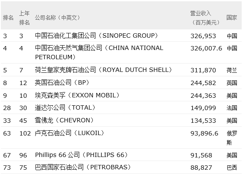Select the revenue figure 88,827
This screenshot has width=243, height=175.
(201, 168)
